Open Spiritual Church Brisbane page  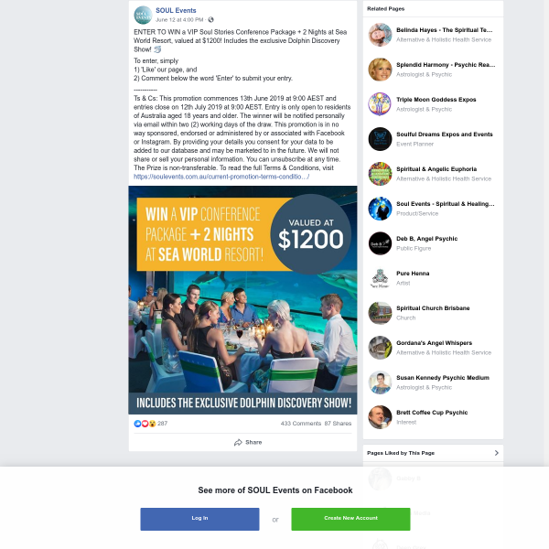click(433, 308)
